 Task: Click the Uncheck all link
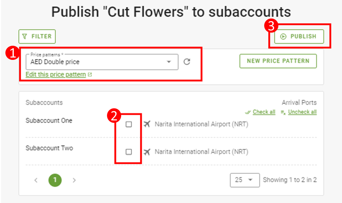[x=302, y=112]
